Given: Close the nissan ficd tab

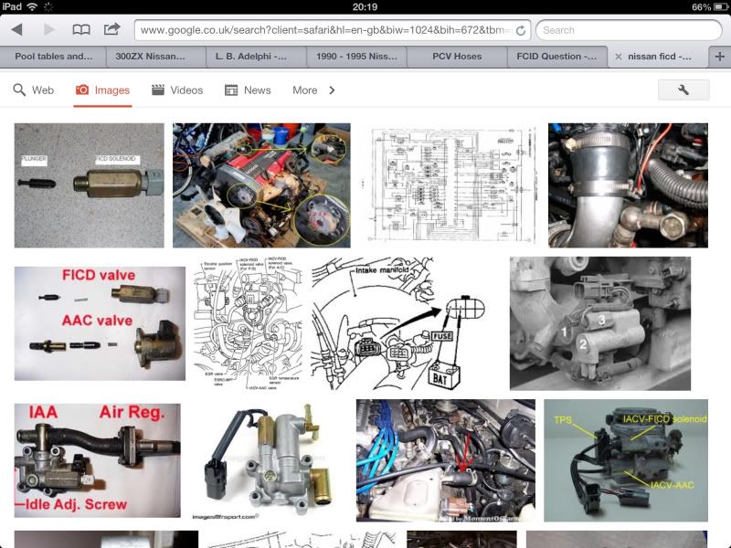Looking at the screenshot, I should [619, 57].
